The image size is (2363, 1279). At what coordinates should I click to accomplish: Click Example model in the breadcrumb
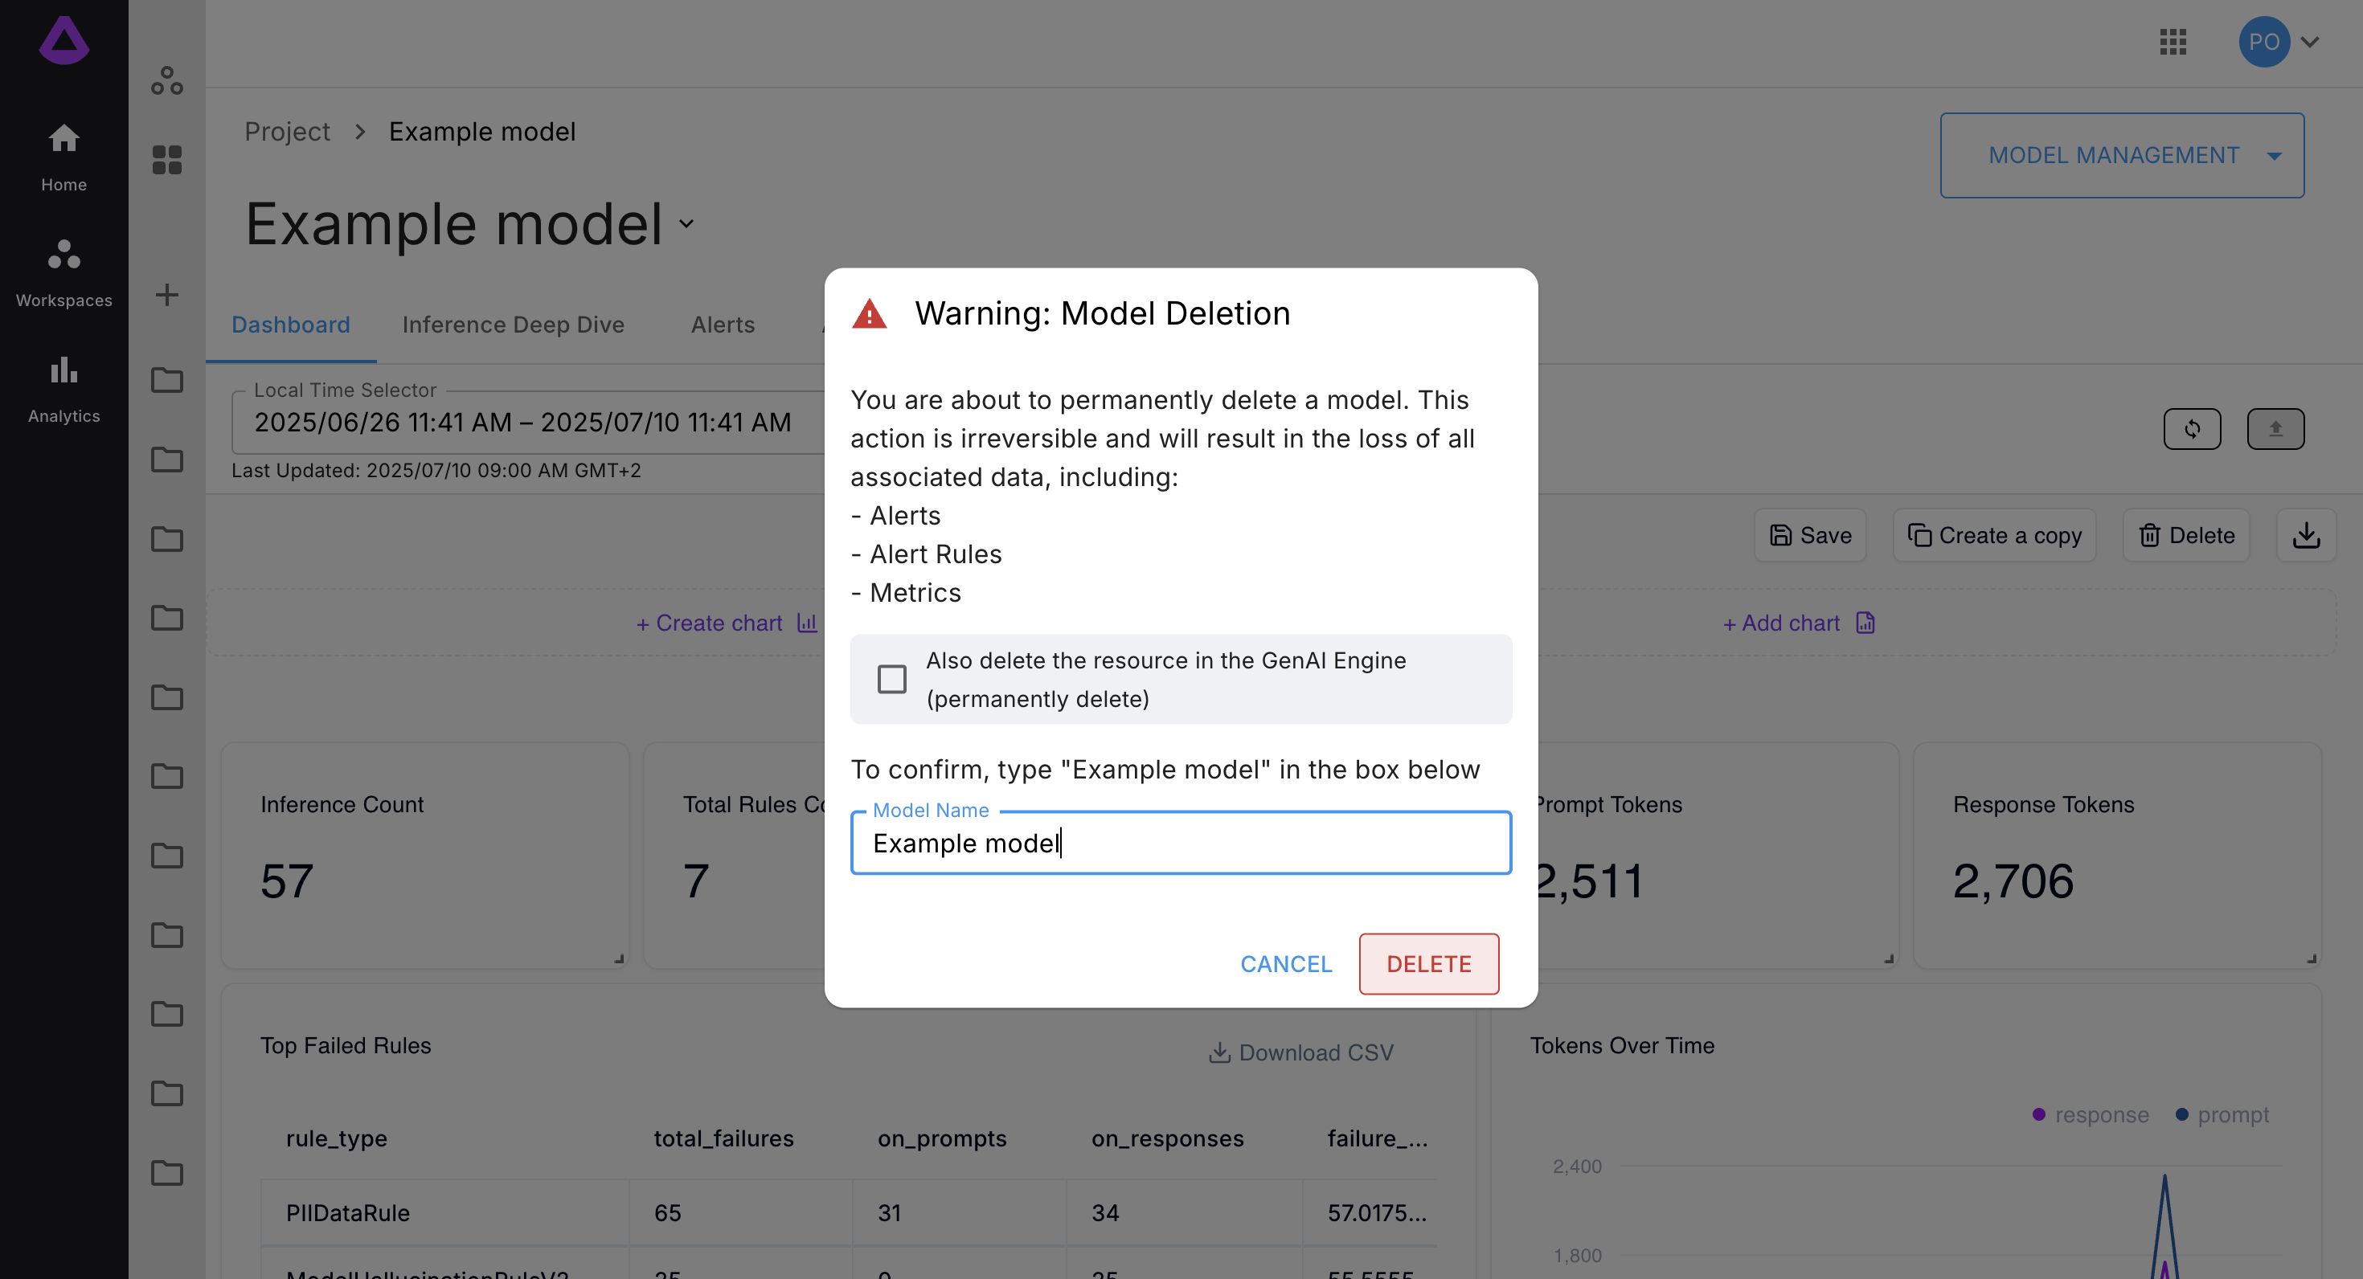pyautogui.click(x=481, y=131)
